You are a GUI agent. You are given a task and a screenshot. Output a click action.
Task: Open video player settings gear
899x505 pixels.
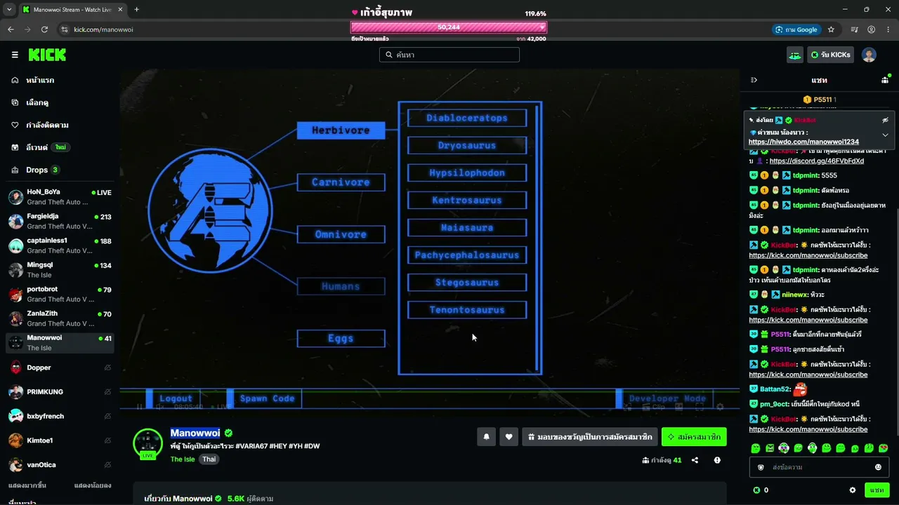point(720,407)
